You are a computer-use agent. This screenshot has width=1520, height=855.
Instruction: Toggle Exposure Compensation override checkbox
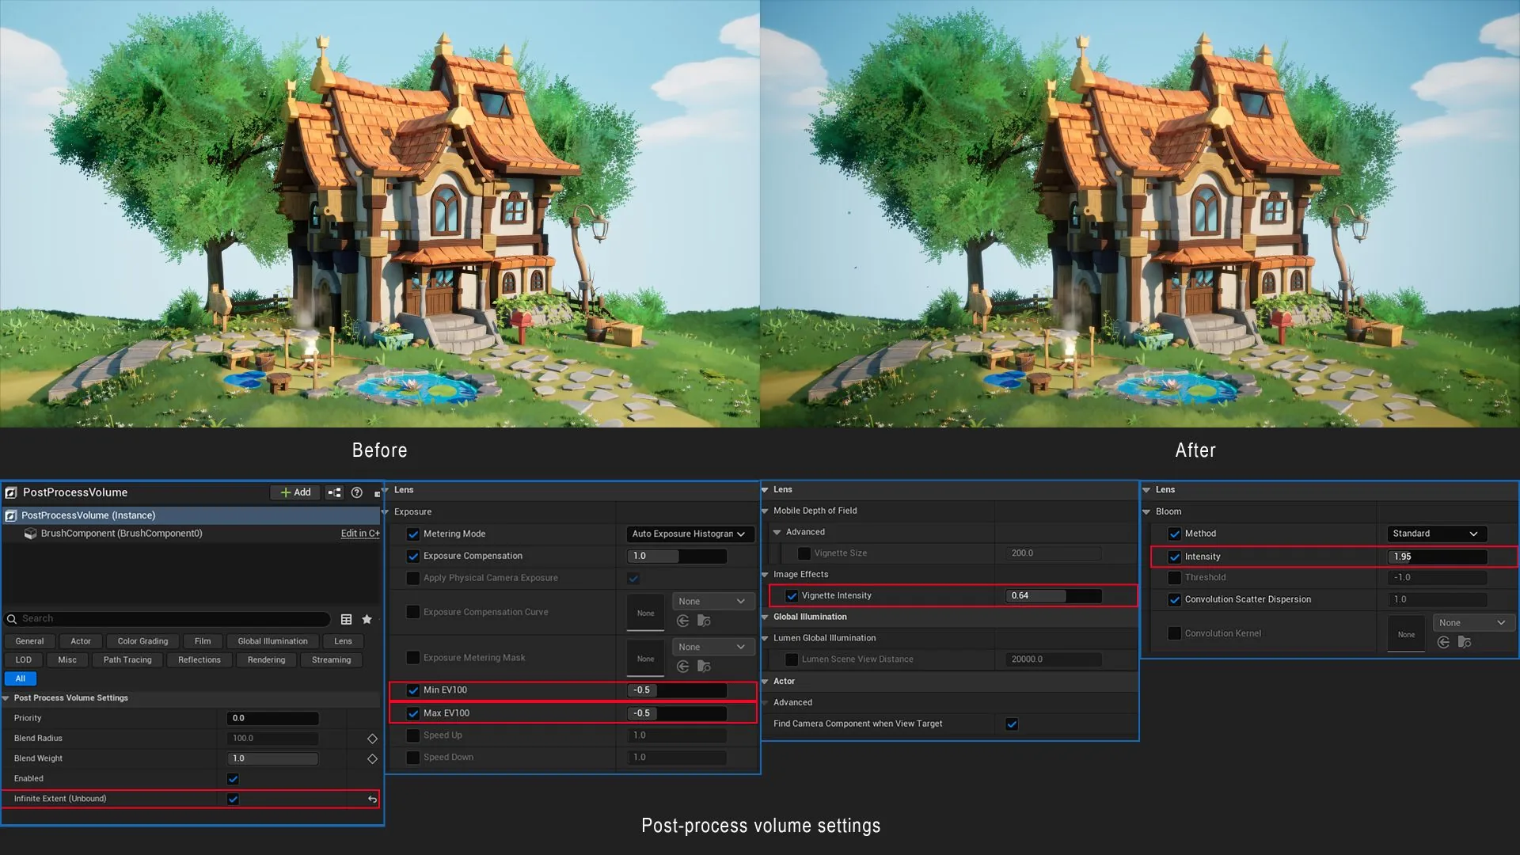[413, 557]
